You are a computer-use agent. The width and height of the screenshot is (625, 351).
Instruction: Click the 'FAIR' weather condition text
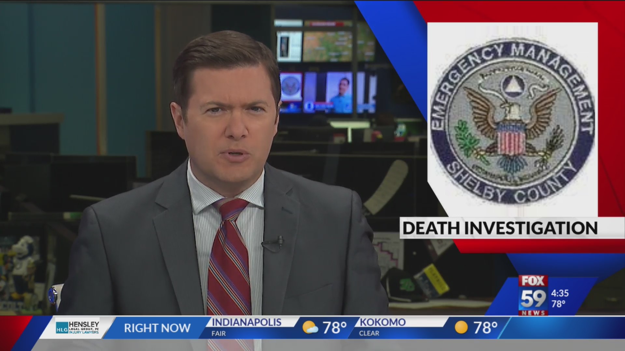pos(218,333)
